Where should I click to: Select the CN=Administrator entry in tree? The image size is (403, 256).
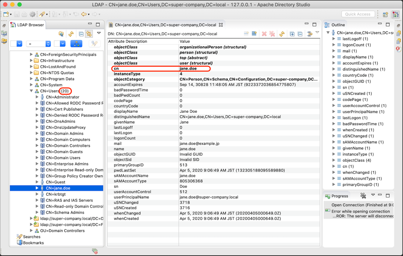point(62,97)
